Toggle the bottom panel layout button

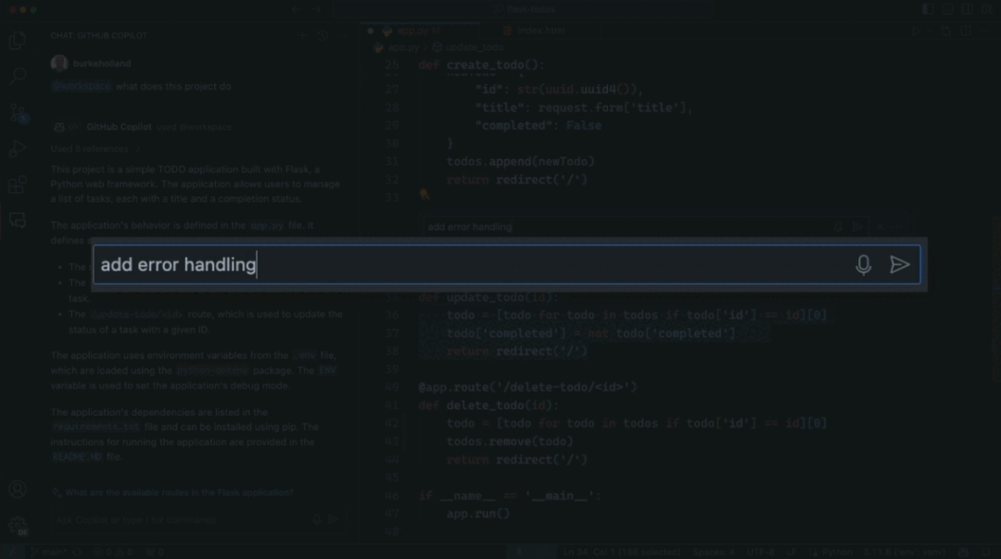(947, 9)
